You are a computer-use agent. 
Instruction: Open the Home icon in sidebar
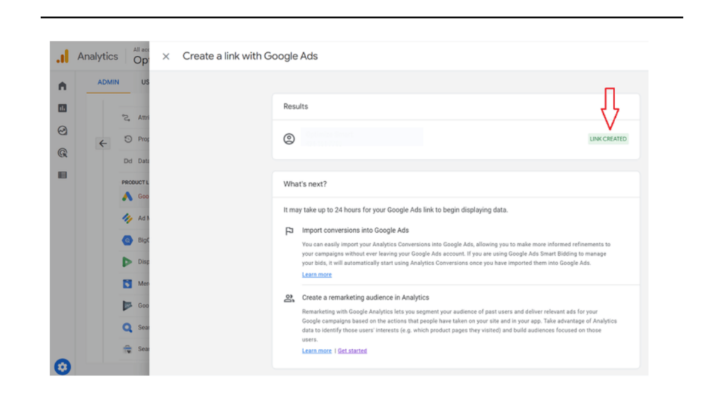62,85
